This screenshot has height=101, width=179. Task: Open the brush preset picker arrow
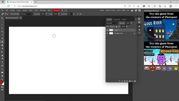tap(8, 14)
